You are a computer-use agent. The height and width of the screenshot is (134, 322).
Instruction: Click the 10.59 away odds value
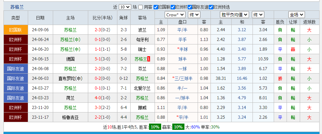[x=263, y=59]
